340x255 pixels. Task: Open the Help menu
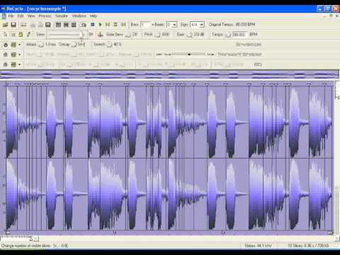pos(93,16)
